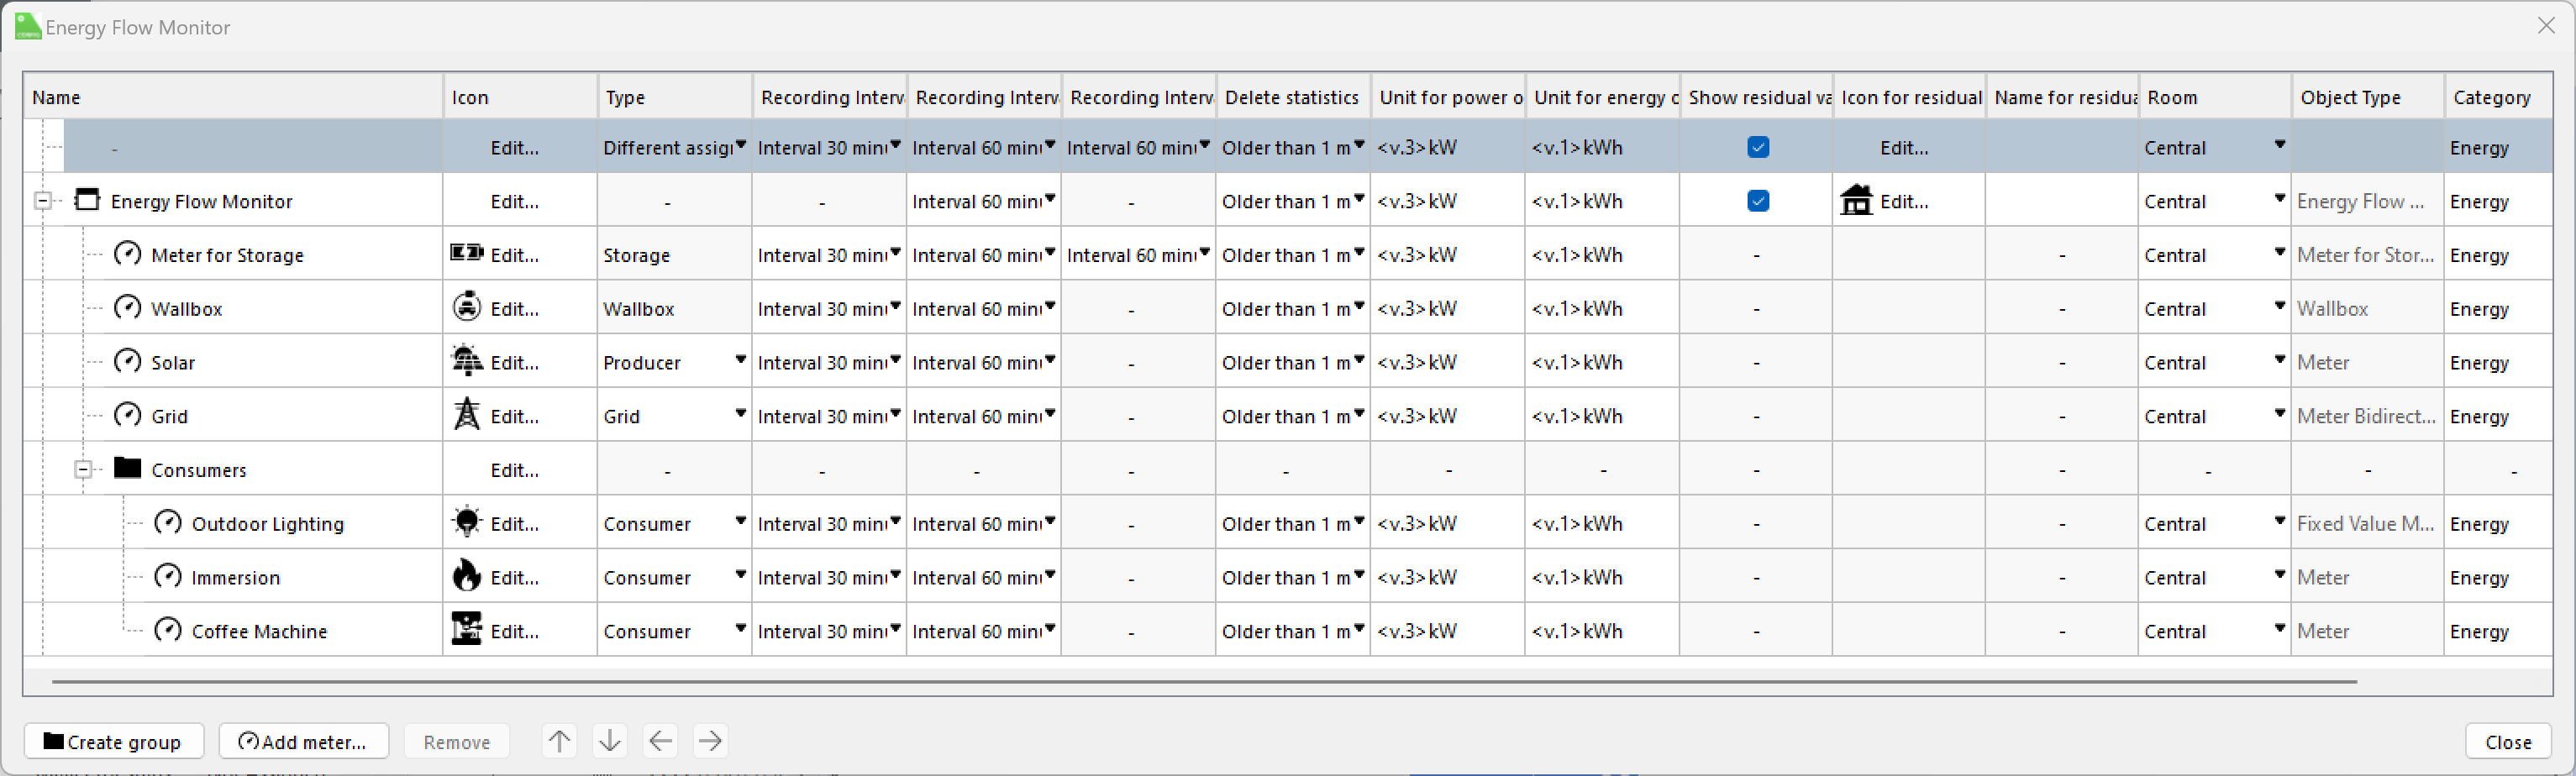
Task: Click the solar panel icon in Solar row
Action: 466,361
